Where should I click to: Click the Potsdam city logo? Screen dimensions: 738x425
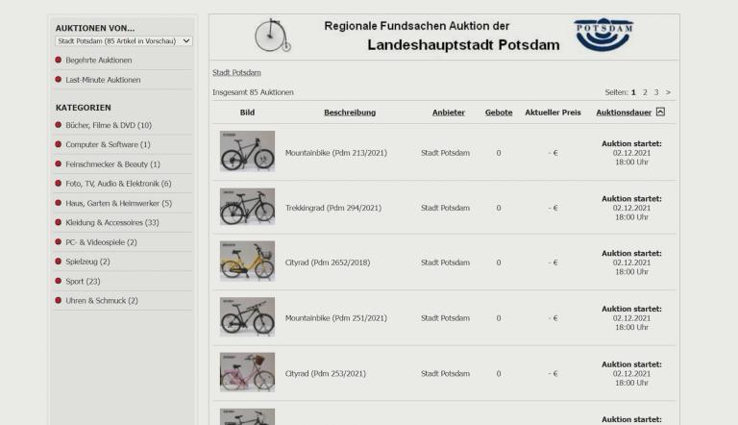click(603, 36)
